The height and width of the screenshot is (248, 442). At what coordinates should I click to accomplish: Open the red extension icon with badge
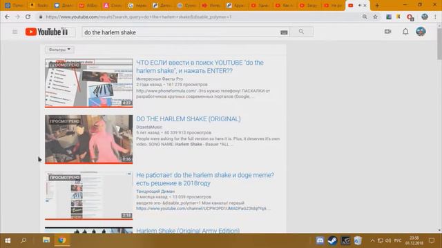point(410,17)
